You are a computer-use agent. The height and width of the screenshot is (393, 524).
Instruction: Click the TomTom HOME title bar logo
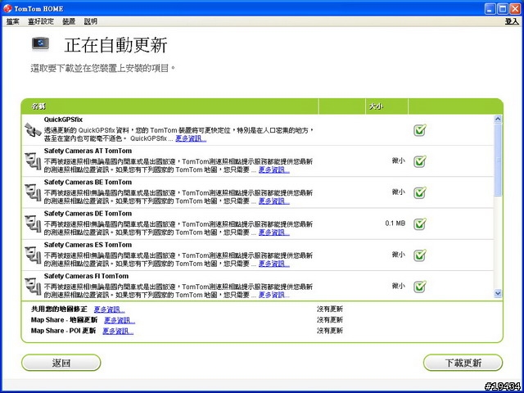coord(7,8)
